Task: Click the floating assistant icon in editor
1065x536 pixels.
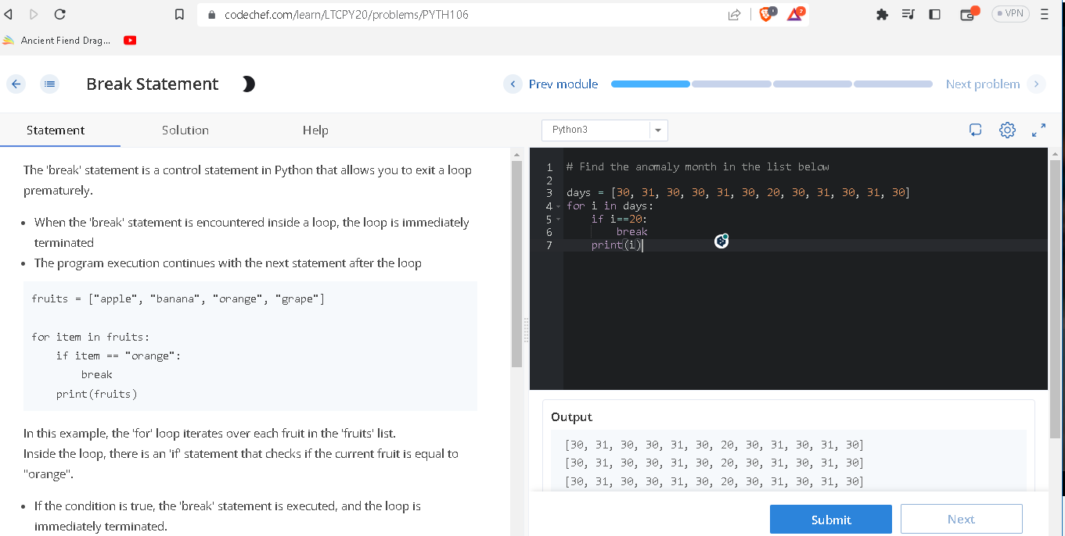Action: [x=721, y=242]
